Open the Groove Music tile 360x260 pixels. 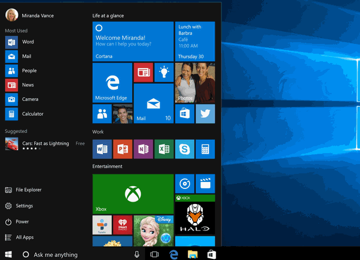[184, 184]
